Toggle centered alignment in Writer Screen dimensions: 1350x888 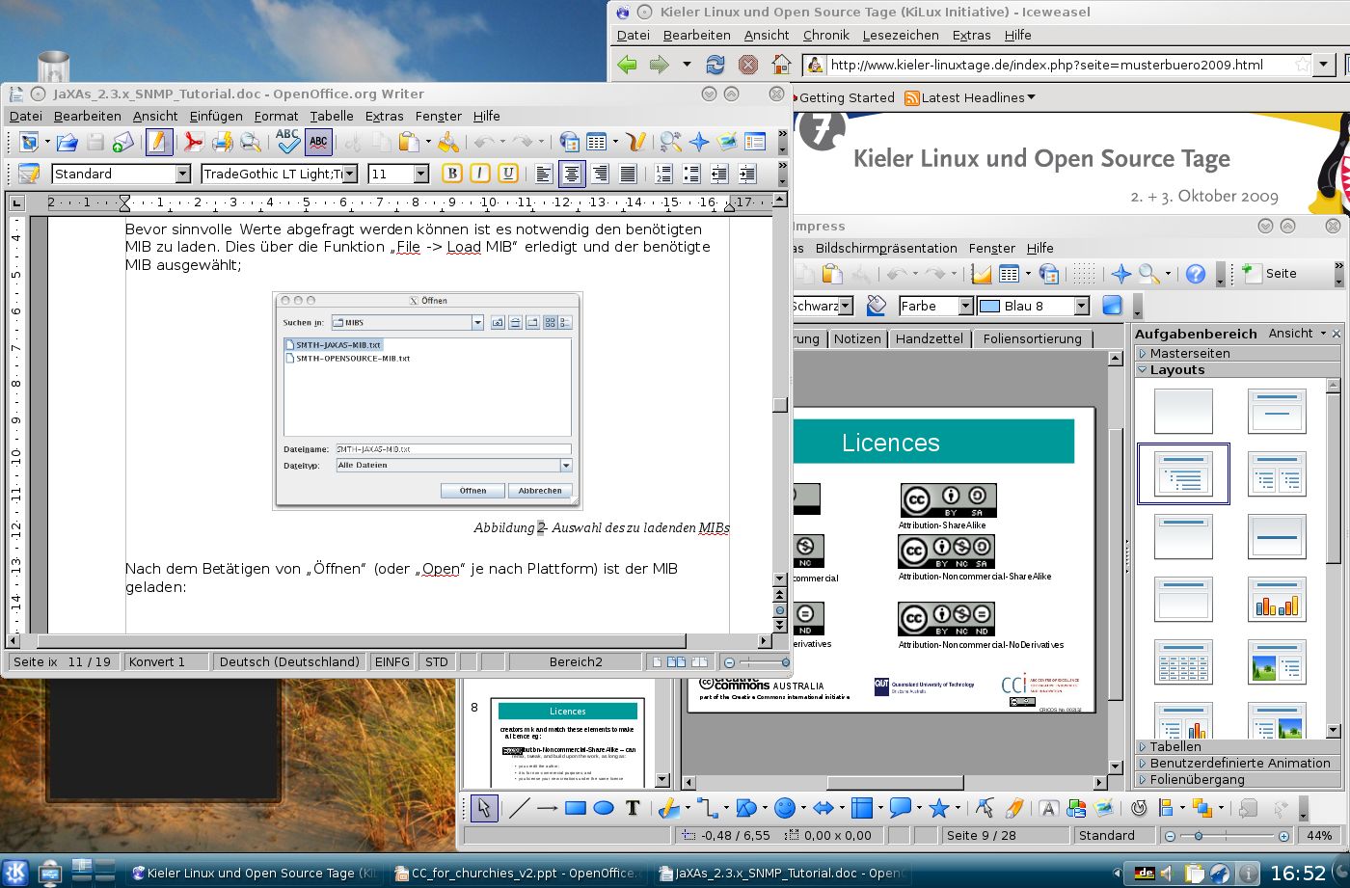tap(572, 174)
